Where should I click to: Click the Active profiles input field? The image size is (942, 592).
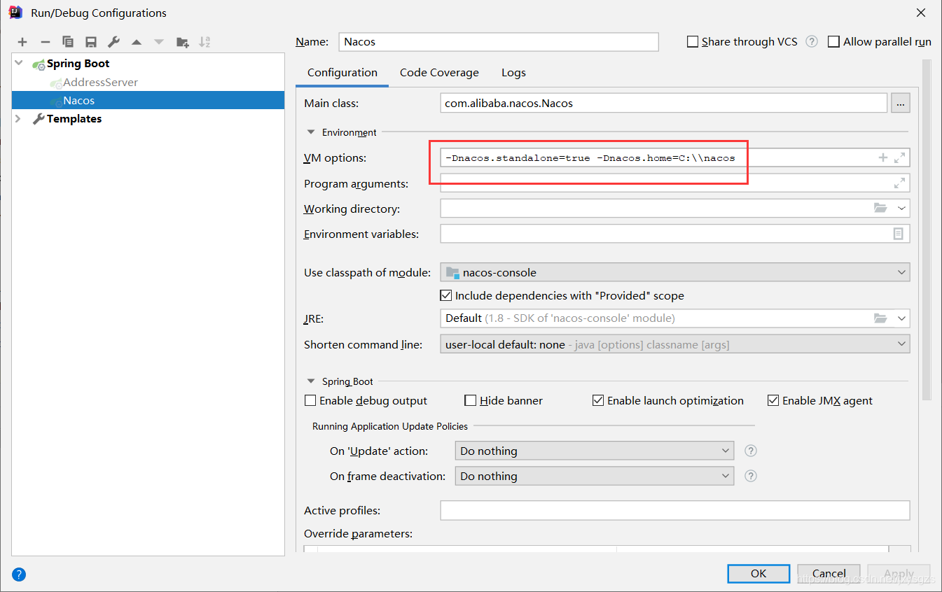click(675, 511)
